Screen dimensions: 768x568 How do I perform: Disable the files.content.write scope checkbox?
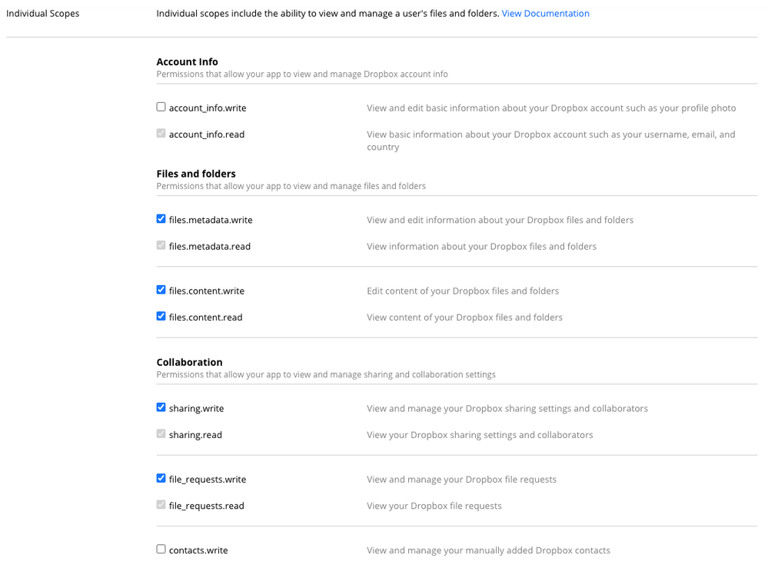[x=161, y=291]
